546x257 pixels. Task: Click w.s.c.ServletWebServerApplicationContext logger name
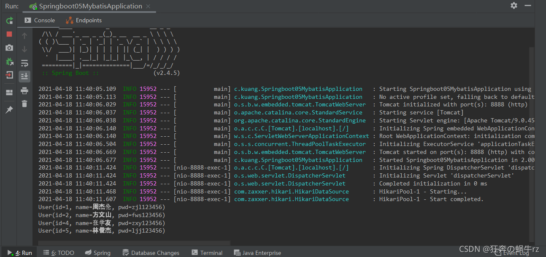[302, 136]
